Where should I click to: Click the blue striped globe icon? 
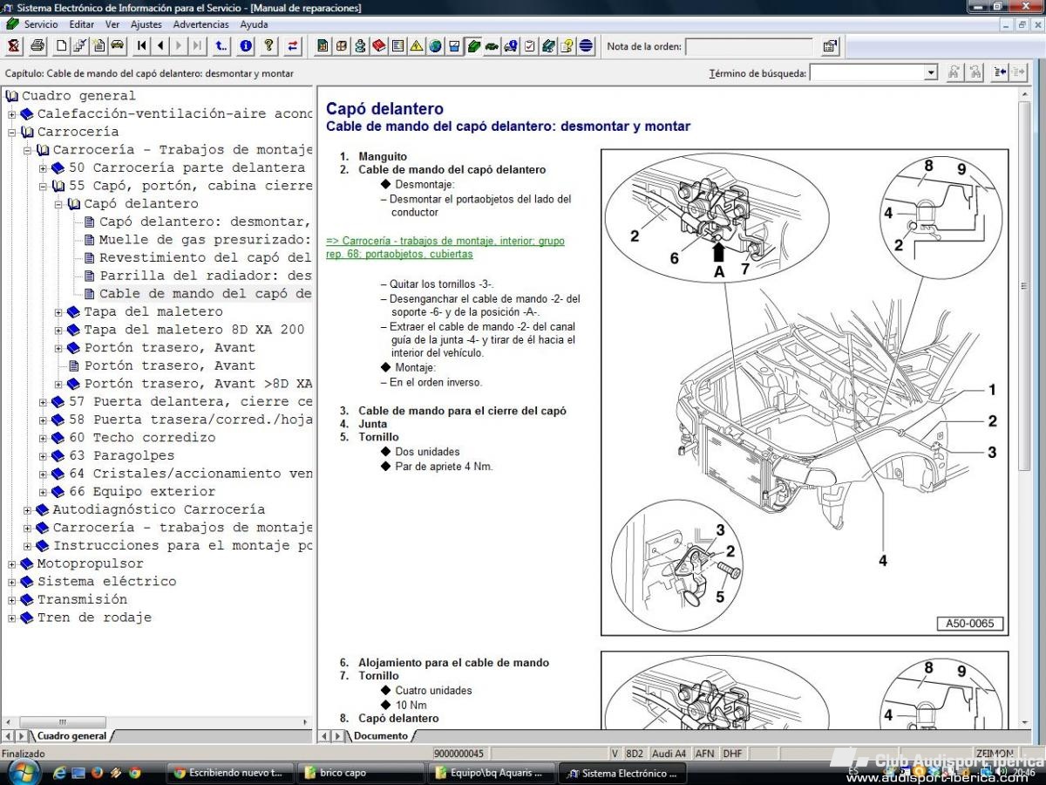(x=586, y=46)
